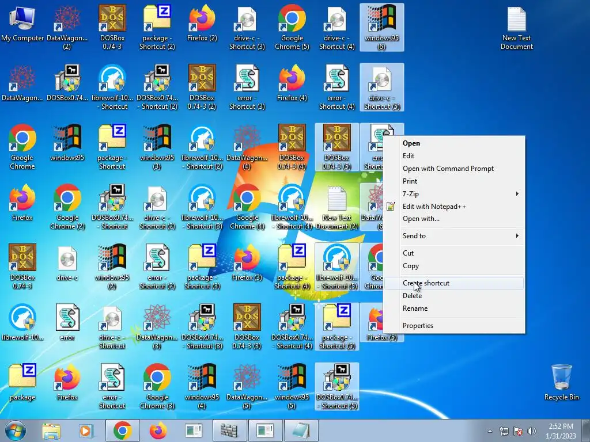Open Firefox from the taskbar
Image resolution: width=590 pixels, height=442 pixels.
click(158, 430)
